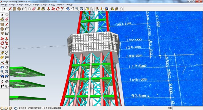This screenshot has width=203, height=110.
Task: Select the Line pencil in top toolbar
Action: (10, 9)
